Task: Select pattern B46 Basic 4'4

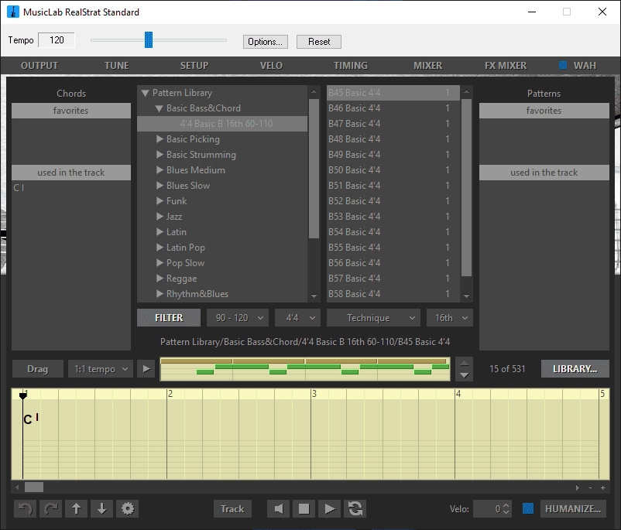Action: 393,108
